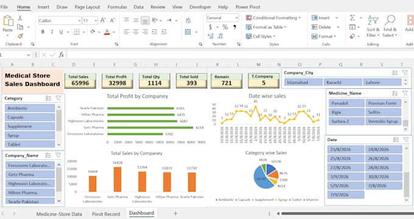
Task: Click the Clear eraser icon
Action: tap(353, 36)
